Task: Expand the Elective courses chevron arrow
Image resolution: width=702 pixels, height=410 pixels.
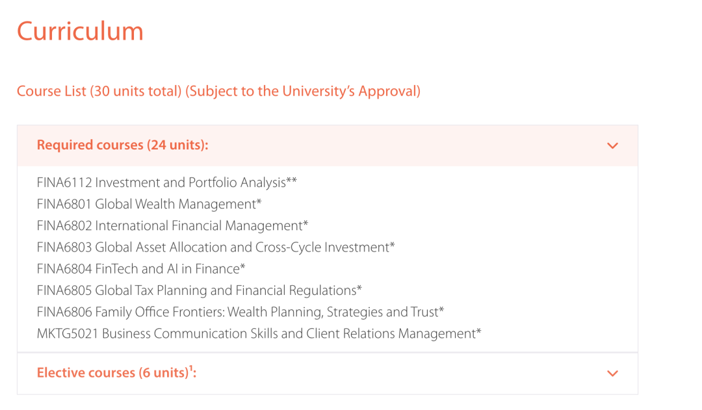Action: (x=612, y=374)
